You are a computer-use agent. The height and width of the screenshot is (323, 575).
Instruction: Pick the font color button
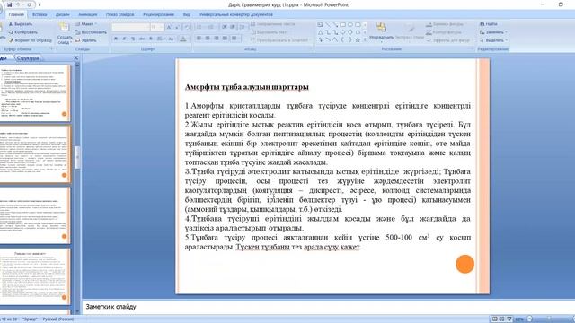click(184, 39)
